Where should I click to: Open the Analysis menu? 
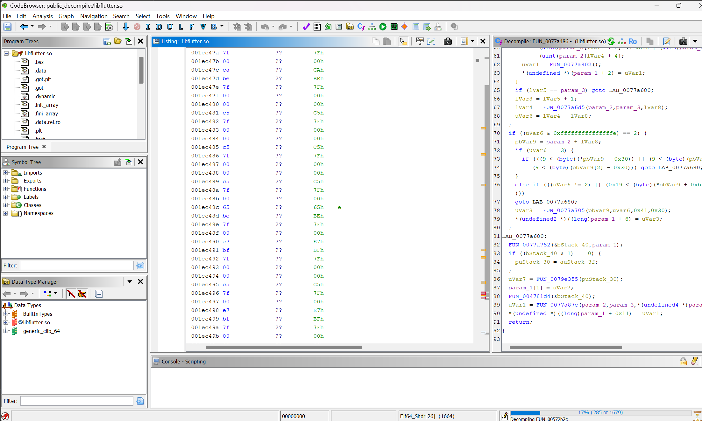43,16
